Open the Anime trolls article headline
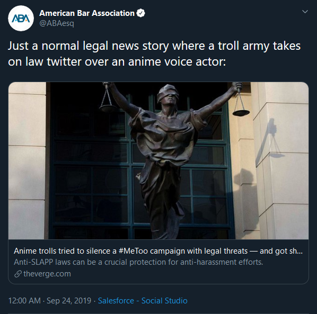The width and height of the screenshot is (317, 314). click(x=158, y=251)
